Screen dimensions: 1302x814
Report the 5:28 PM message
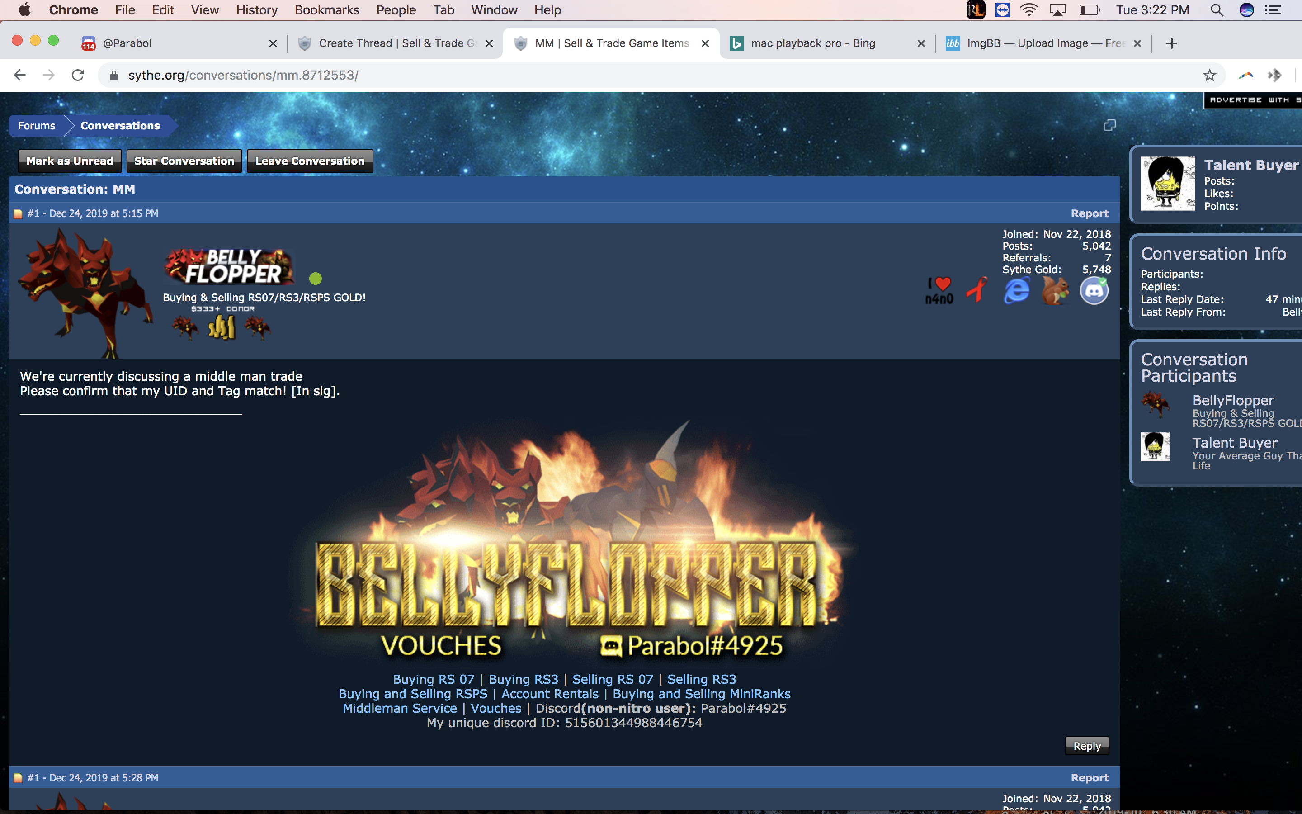click(x=1090, y=777)
